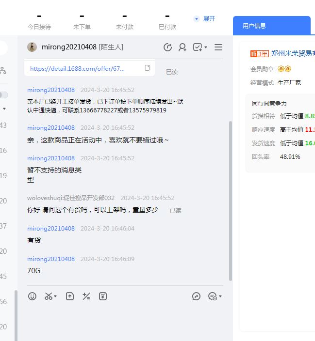Click the chat message scrollbar

tap(231, 194)
